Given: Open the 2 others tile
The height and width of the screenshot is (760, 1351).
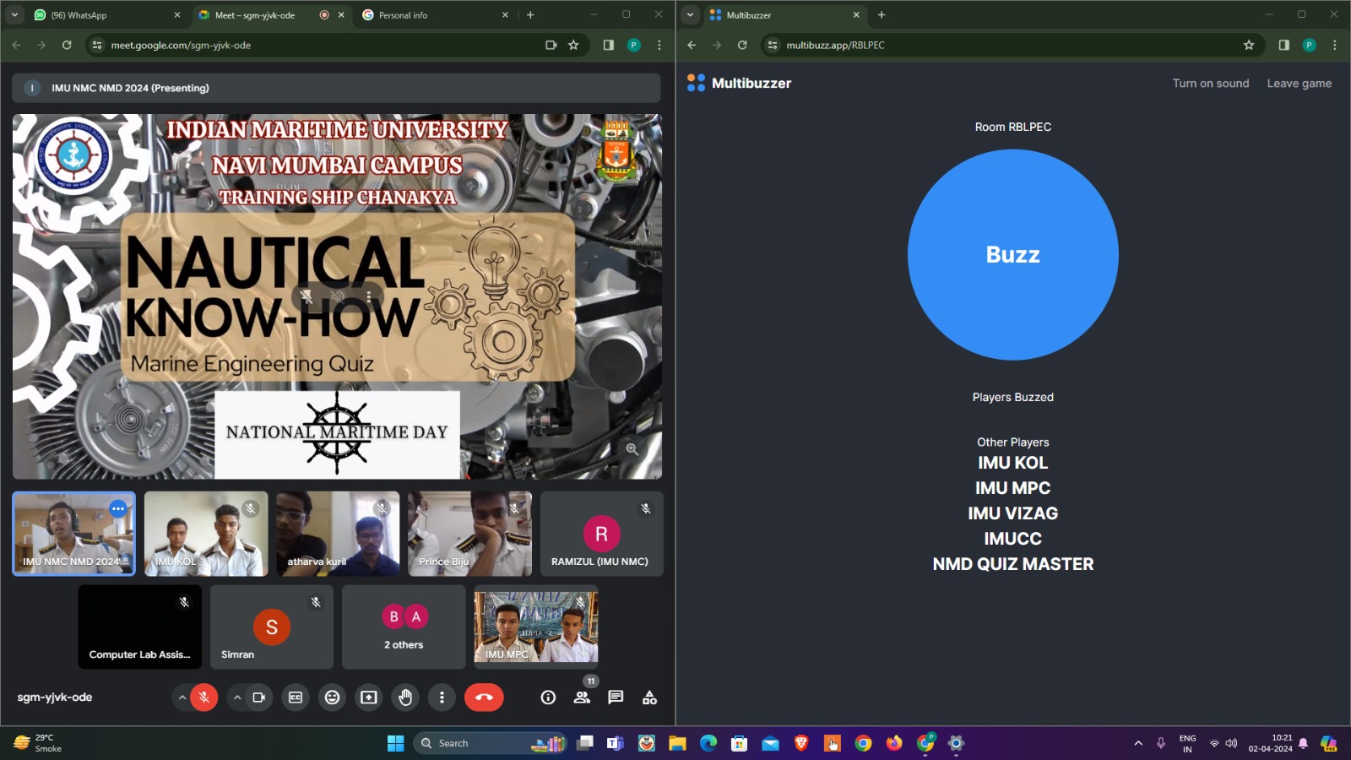Looking at the screenshot, I should tap(404, 627).
